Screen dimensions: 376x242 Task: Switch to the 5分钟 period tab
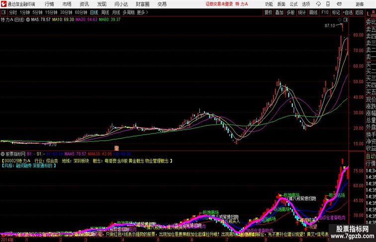point(37,12)
